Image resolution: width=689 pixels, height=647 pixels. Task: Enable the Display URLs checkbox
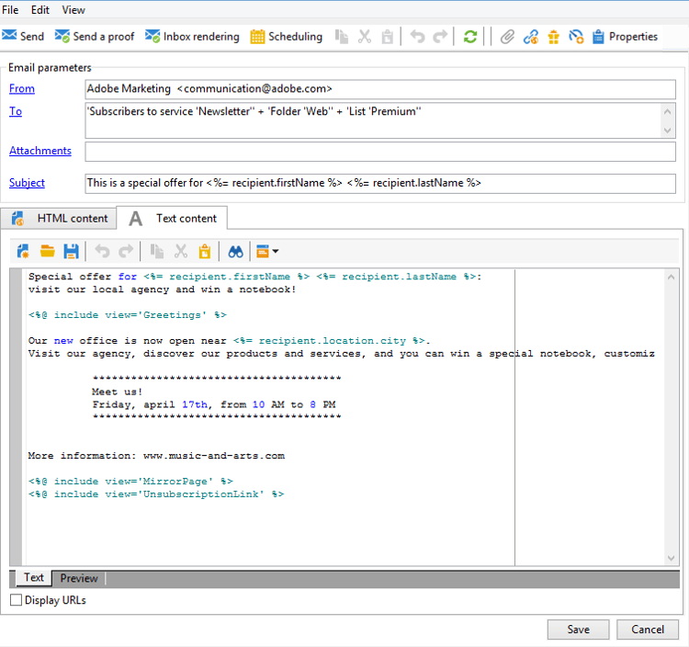pos(17,600)
